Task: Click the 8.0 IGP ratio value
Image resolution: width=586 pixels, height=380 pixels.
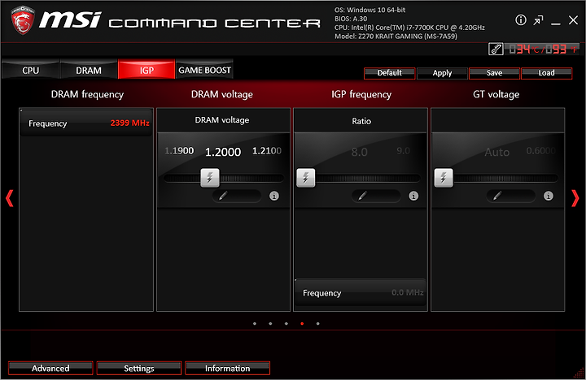Action: pos(360,152)
